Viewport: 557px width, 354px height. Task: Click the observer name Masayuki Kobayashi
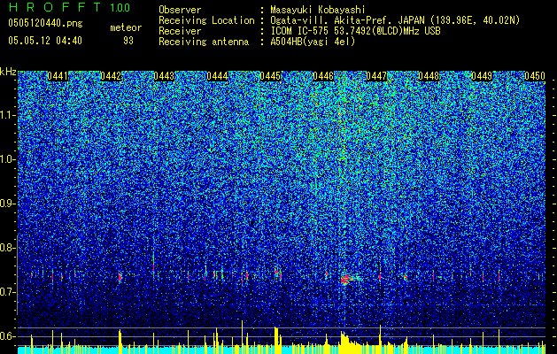tap(318, 10)
